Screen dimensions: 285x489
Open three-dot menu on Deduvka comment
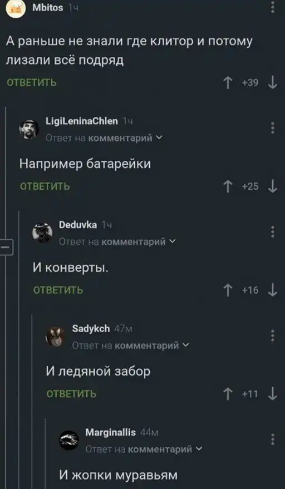click(273, 232)
